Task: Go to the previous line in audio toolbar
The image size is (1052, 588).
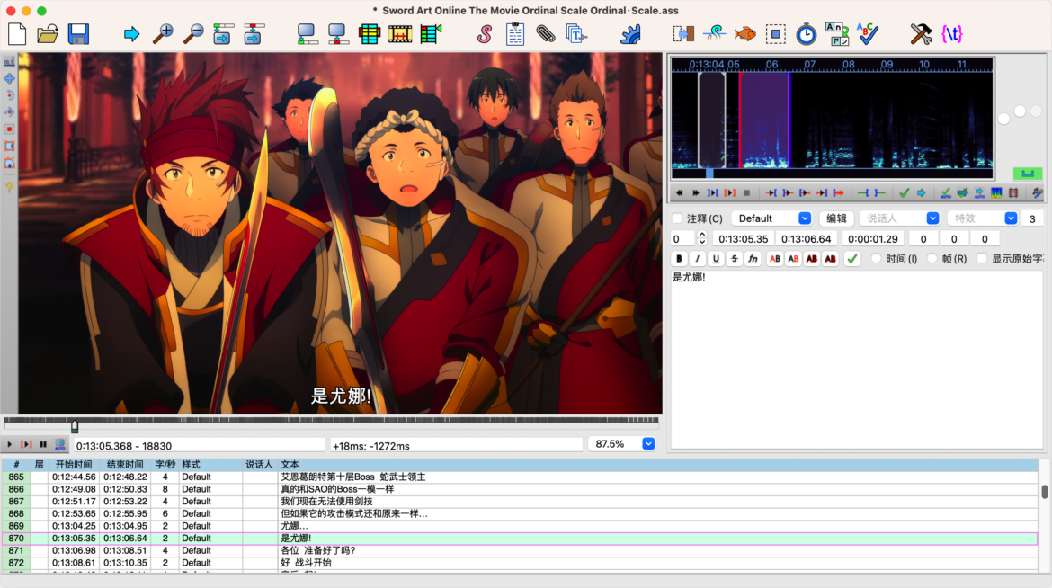Action: (x=679, y=192)
